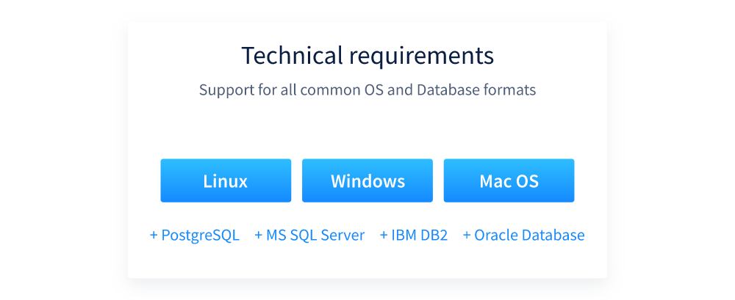This screenshot has width=735, height=300.
Task: Select the Windows operating system button
Action: pos(367,180)
